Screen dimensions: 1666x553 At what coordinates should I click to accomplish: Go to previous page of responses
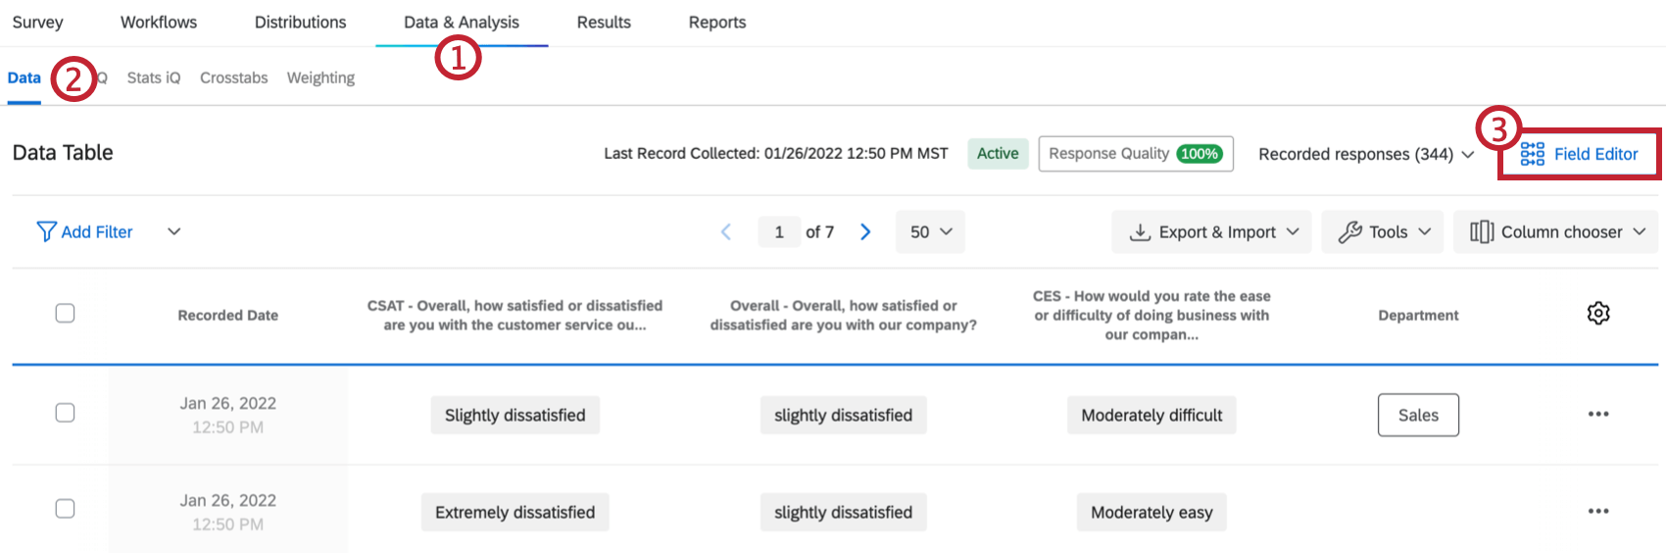click(726, 231)
